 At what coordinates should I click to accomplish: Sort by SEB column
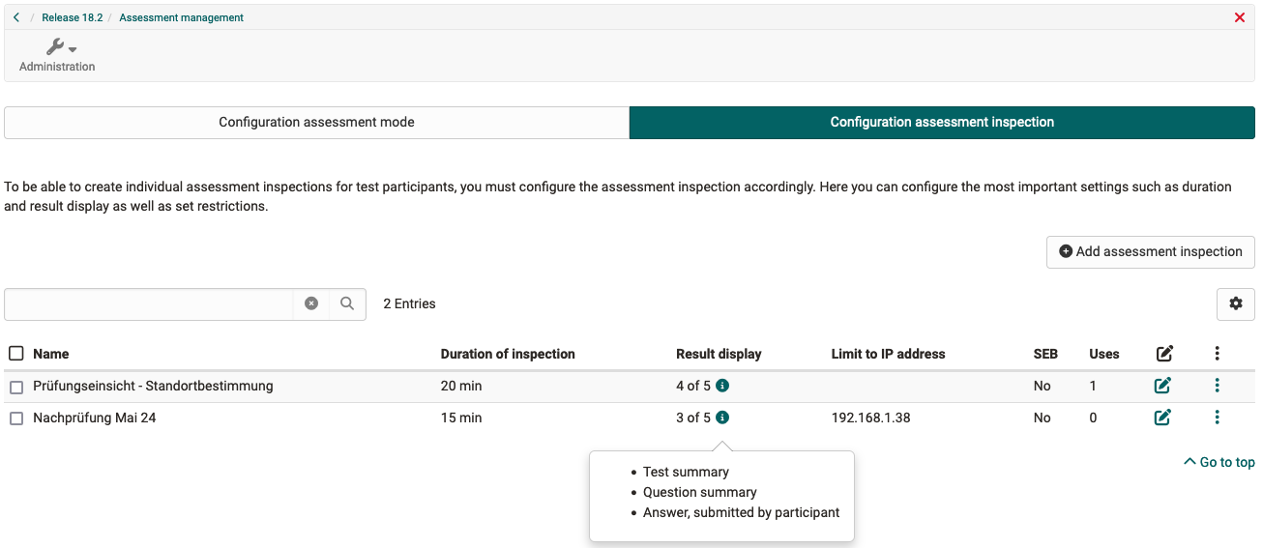pos(1045,354)
